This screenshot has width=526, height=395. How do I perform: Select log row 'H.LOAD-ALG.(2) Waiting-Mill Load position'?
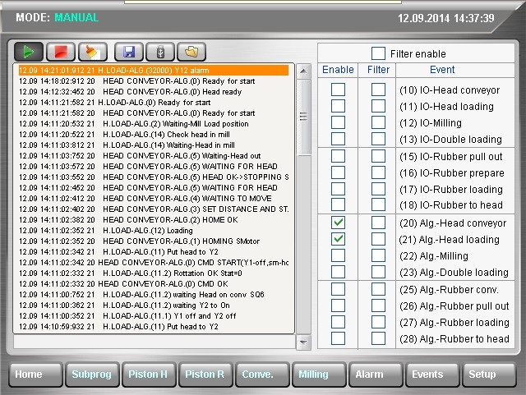(x=154, y=124)
